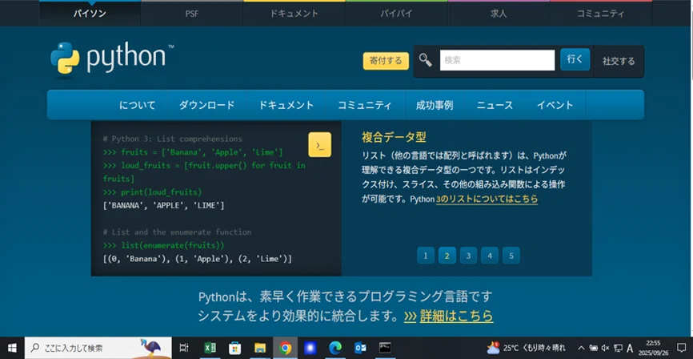Click the 寄付する donate button
Image resolution: width=693 pixels, height=359 pixels.
386,61
